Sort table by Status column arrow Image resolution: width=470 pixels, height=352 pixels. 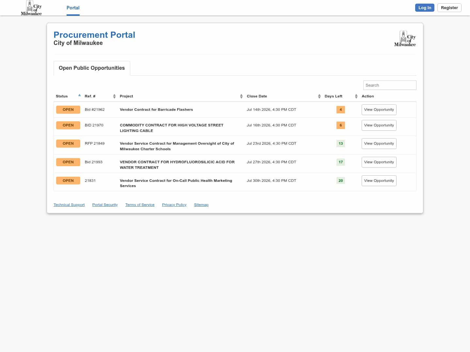click(x=79, y=95)
